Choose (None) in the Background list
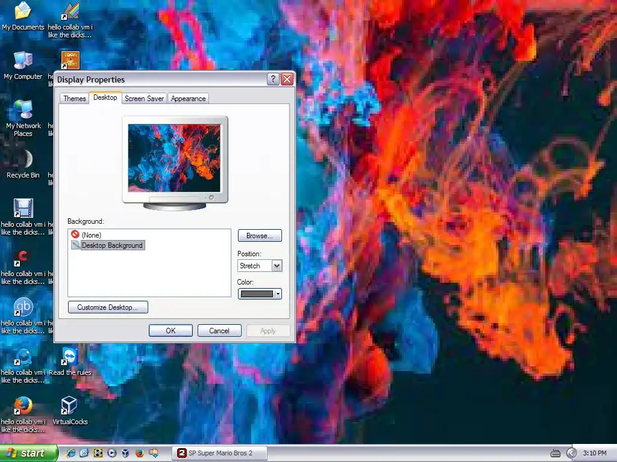Screen dimensions: 617x462 [x=92, y=235]
